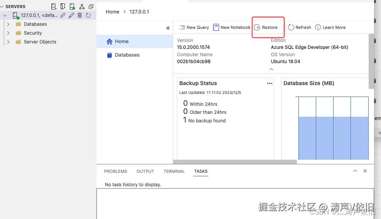Switch to the TASKS panel tab
The height and width of the screenshot is (219, 381).
[x=201, y=171]
